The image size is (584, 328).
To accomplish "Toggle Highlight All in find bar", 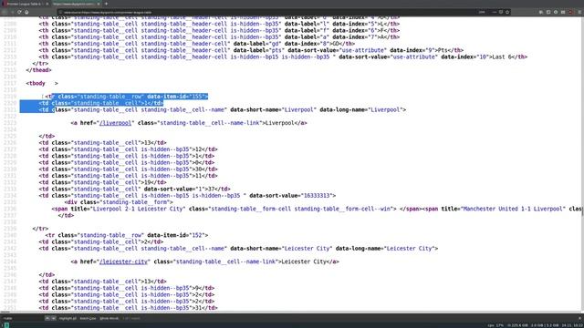I will [x=68, y=318].
